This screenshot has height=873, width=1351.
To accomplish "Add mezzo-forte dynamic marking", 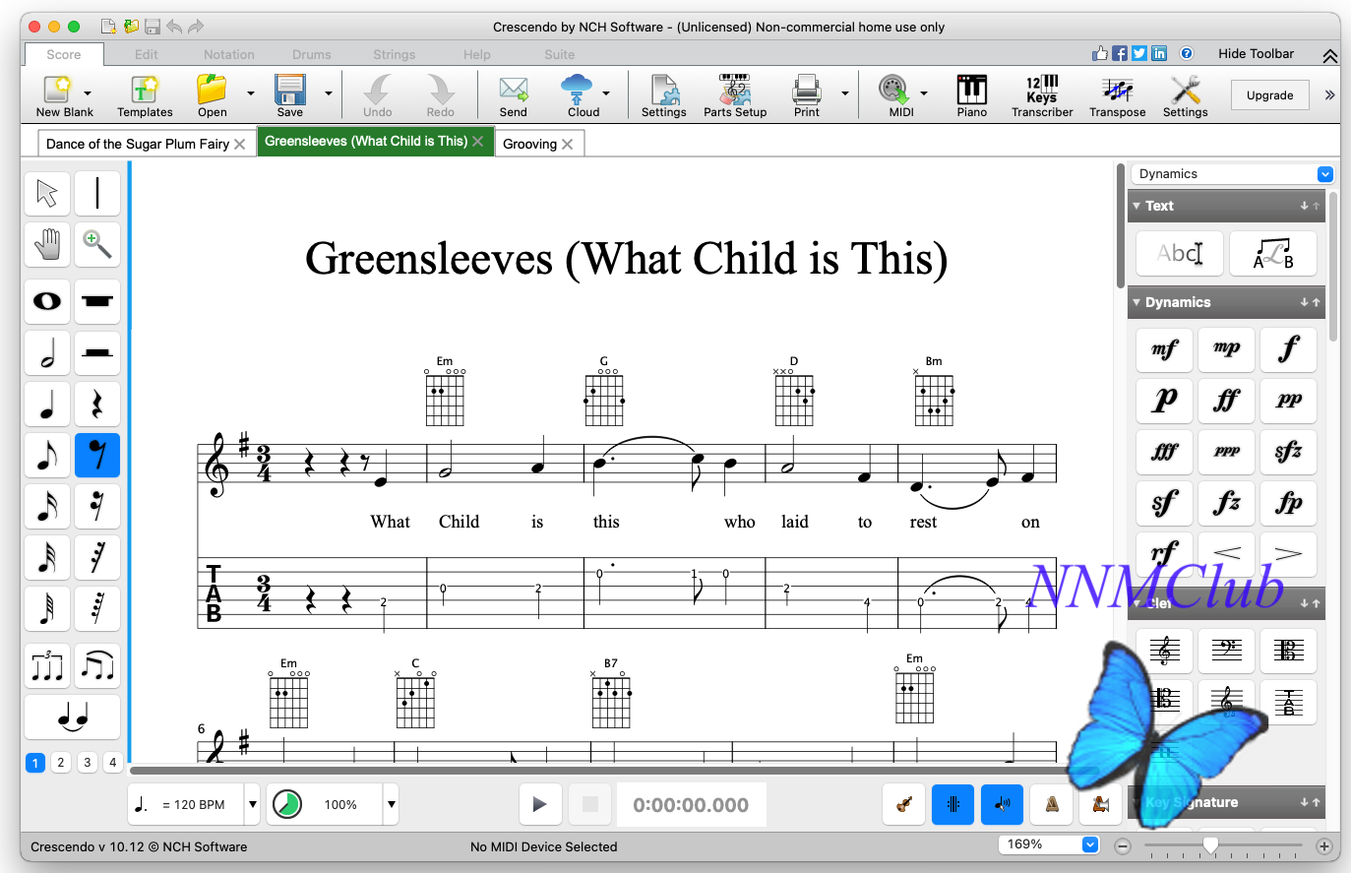I will [x=1165, y=349].
